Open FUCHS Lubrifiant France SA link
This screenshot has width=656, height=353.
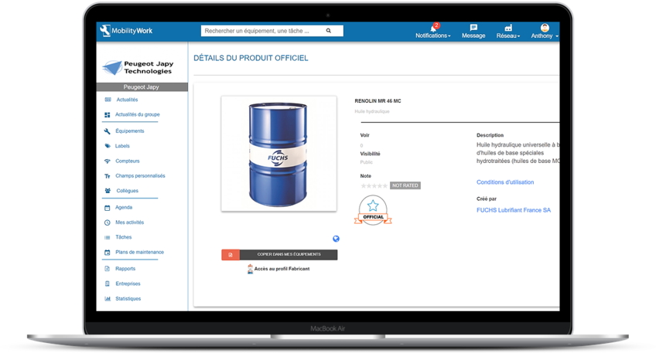click(x=514, y=210)
